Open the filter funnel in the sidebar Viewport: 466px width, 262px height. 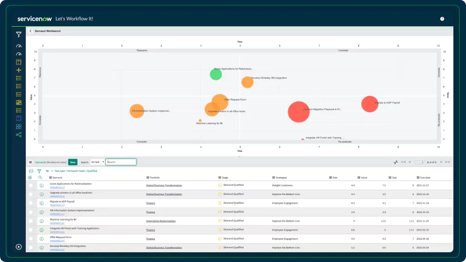pos(19,35)
